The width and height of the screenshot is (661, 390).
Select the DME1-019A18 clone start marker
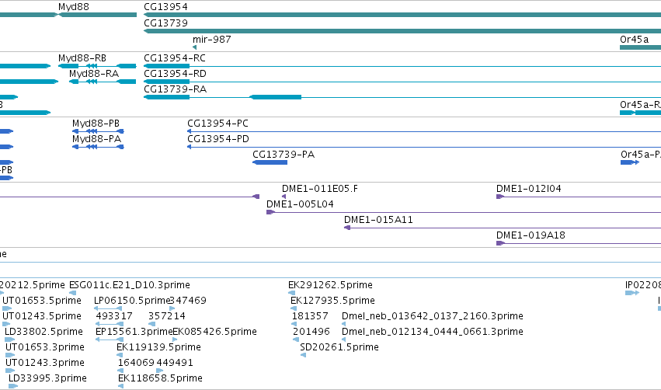pyautogui.click(x=500, y=243)
